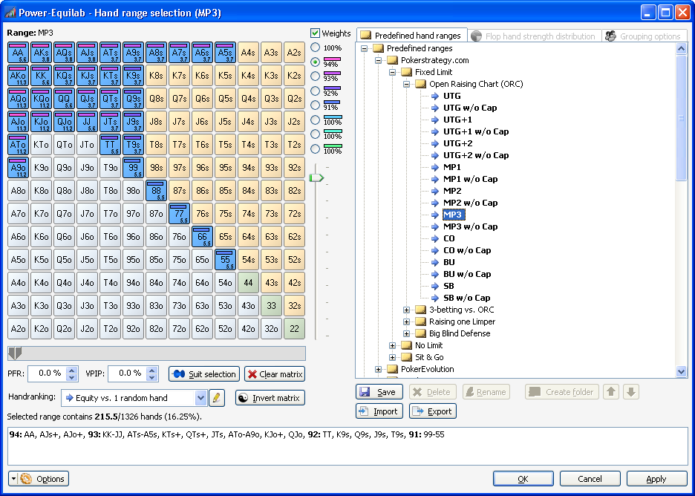
Task: Click the Big Blind Defense folder icon
Action: [420, 333]
